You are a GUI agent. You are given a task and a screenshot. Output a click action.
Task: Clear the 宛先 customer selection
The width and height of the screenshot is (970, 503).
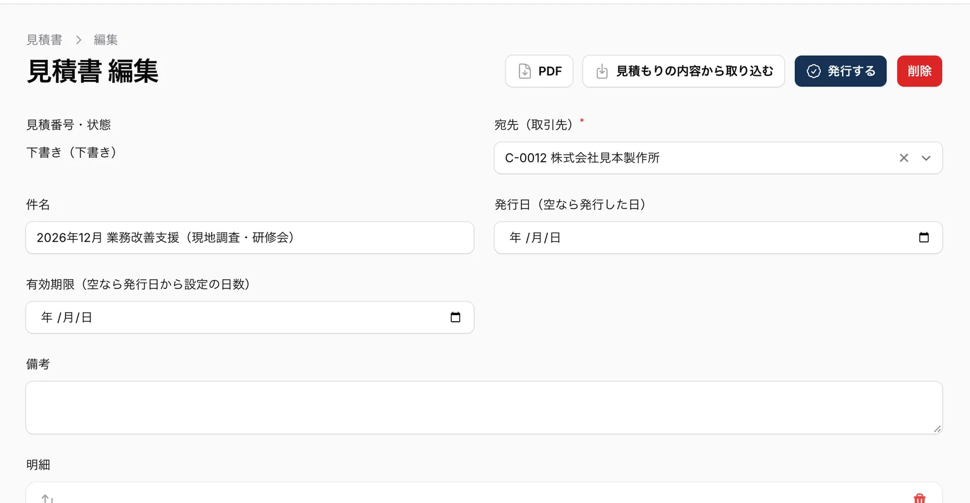pos(904,158)
